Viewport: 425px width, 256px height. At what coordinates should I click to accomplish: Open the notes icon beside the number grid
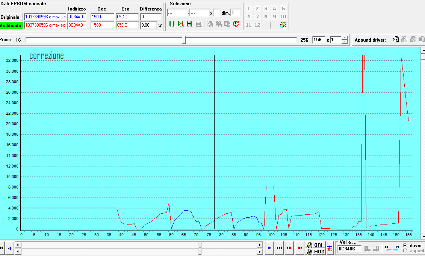283,25
